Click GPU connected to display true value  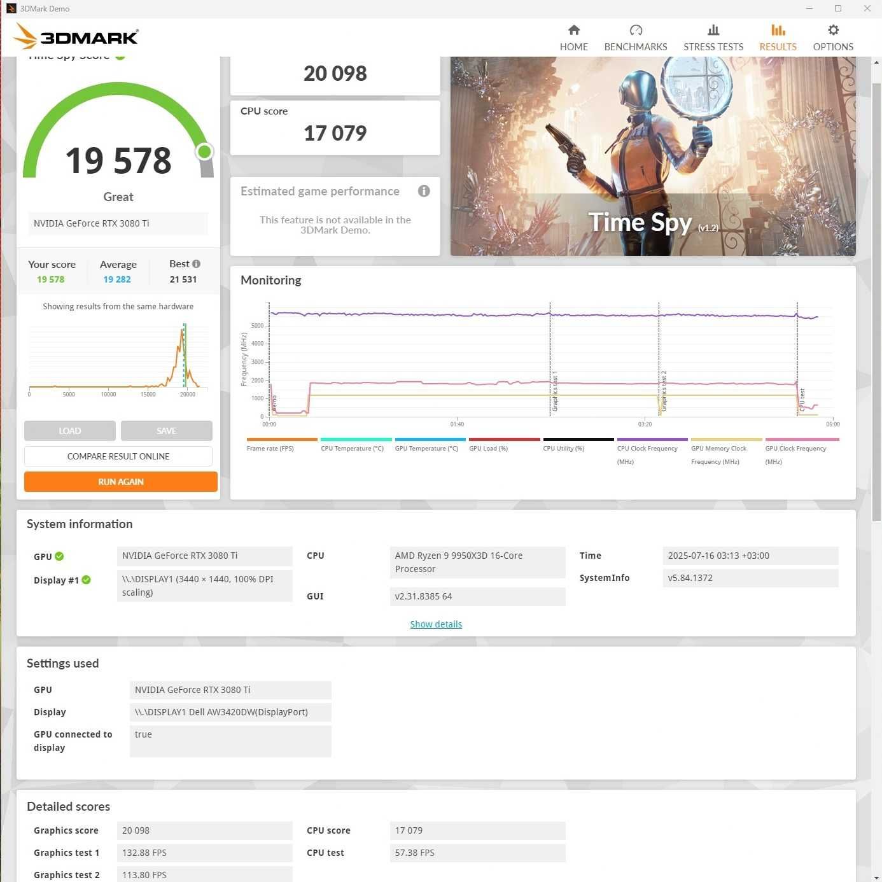(230, 741)
